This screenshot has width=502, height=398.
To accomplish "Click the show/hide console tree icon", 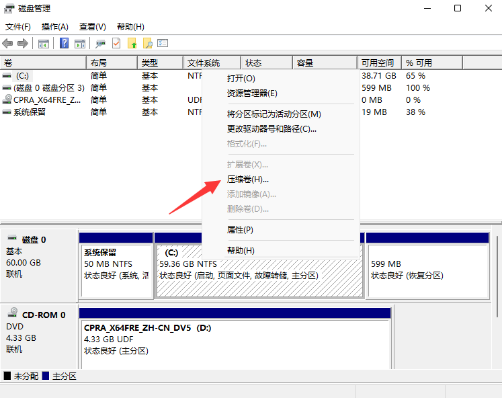I will 44,44.
